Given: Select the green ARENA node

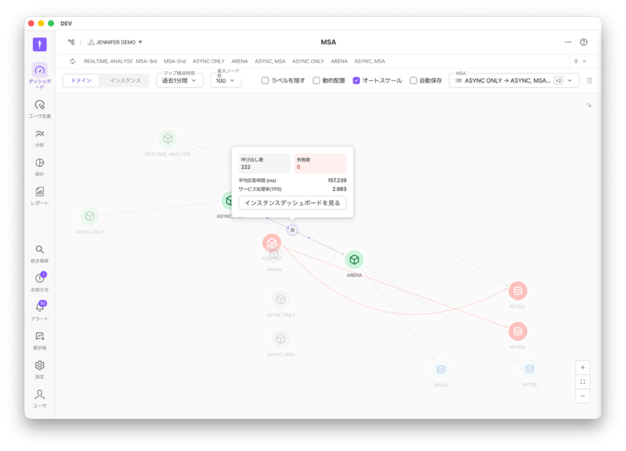Looking at the screenshot, I should tap(354, 260).
